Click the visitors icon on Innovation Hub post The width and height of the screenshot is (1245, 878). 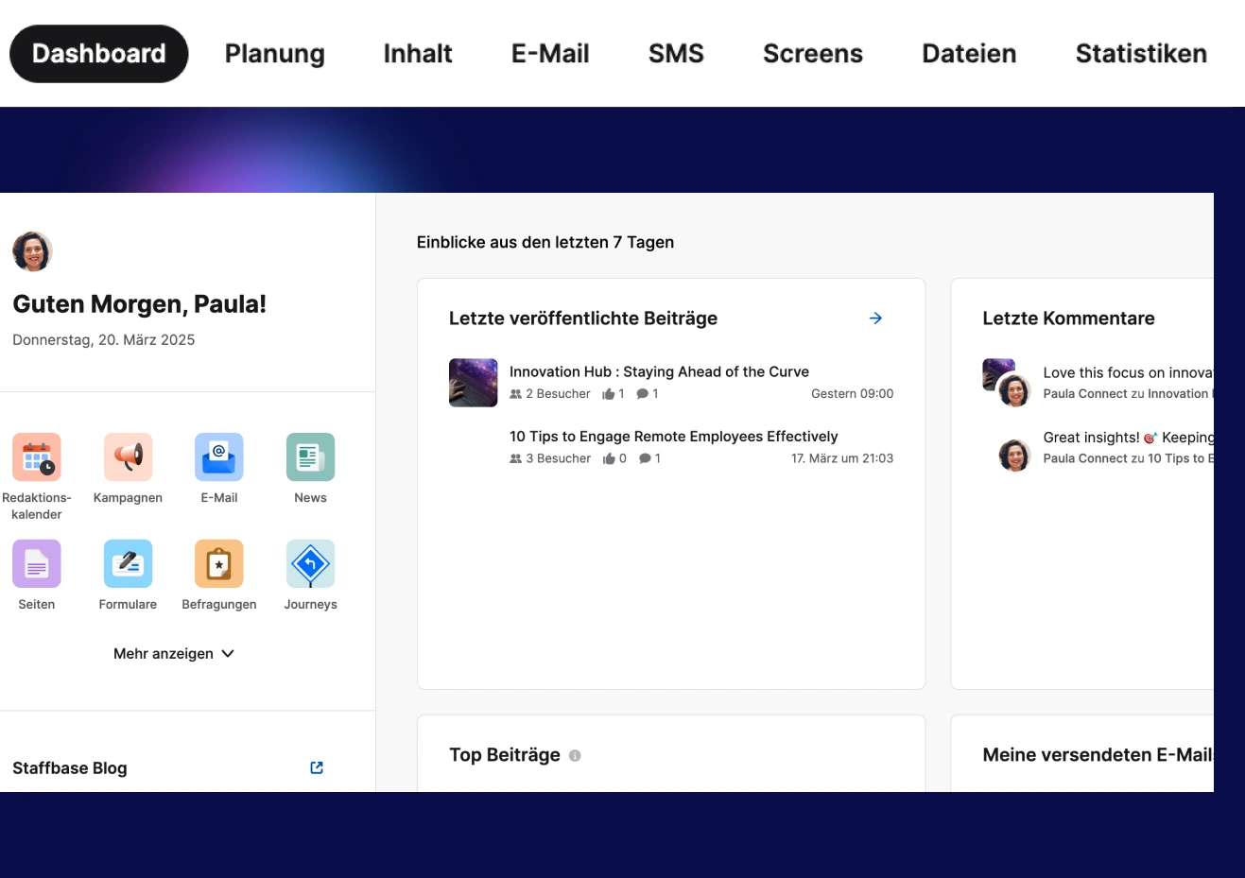516,394
